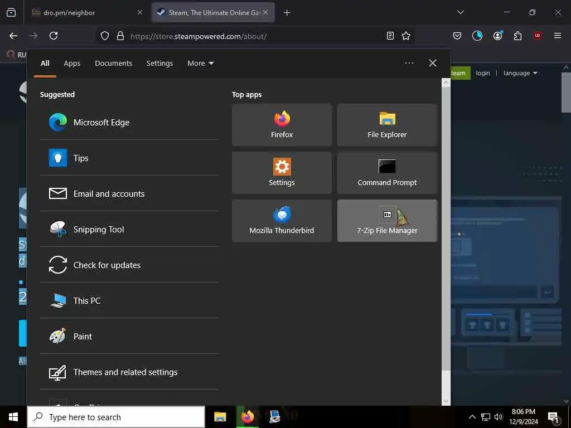This screenshot has width=571, height=428.
Task: Open volume control in system tray
Action: (x=499, y=417)
